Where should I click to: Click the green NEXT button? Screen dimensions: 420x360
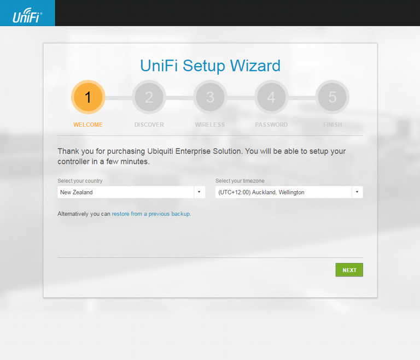point(349,270)
